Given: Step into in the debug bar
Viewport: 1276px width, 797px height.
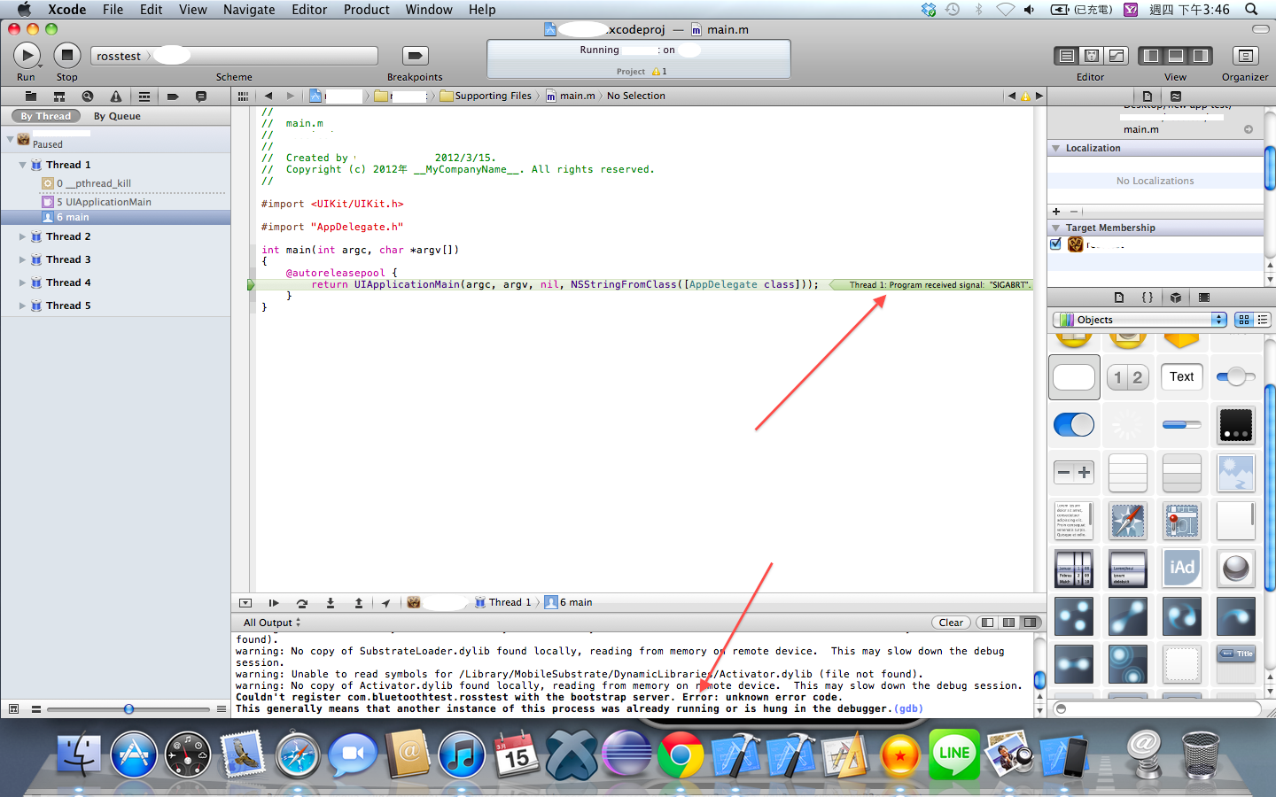Looking at the screenshot, I should 331,602.
